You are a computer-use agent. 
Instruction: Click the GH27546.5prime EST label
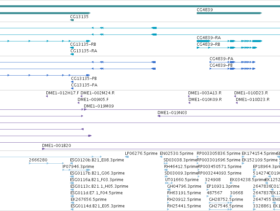click(x=226, y=206)
